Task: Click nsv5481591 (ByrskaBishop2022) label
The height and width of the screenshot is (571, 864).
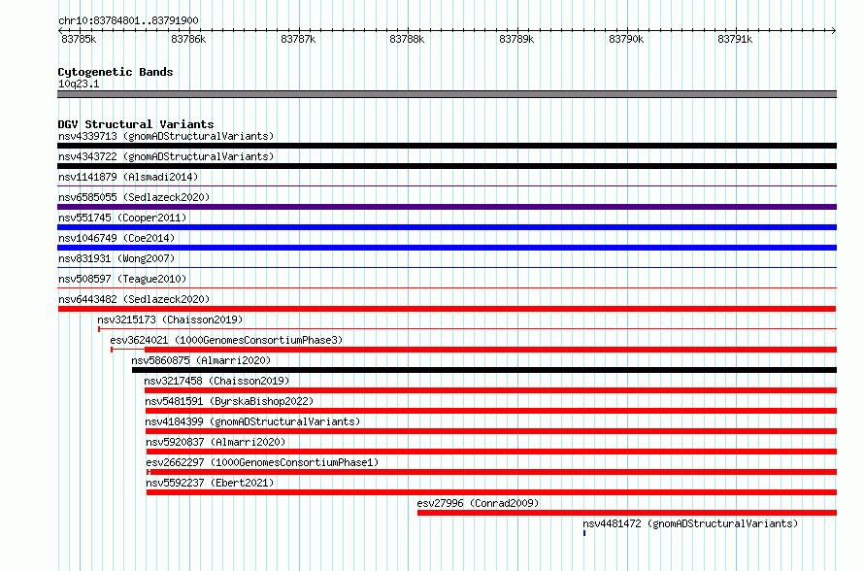Action: 229,401
